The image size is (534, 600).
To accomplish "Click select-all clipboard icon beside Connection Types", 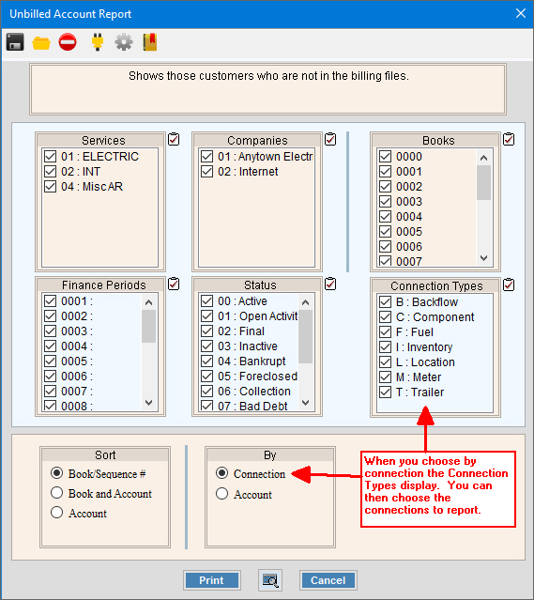I will (x=509, y=285).
